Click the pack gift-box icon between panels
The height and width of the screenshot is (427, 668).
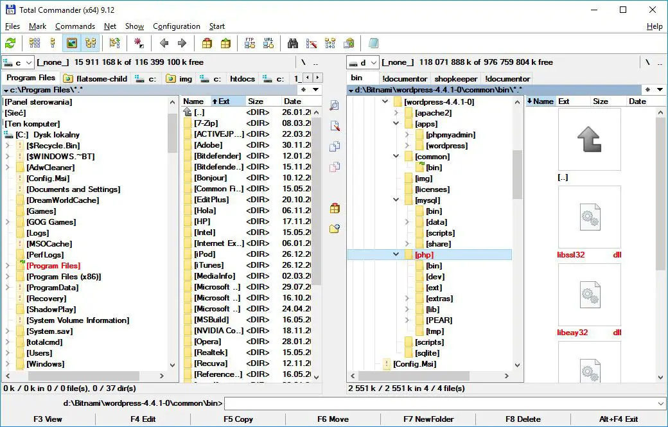[x=335, y=208]
